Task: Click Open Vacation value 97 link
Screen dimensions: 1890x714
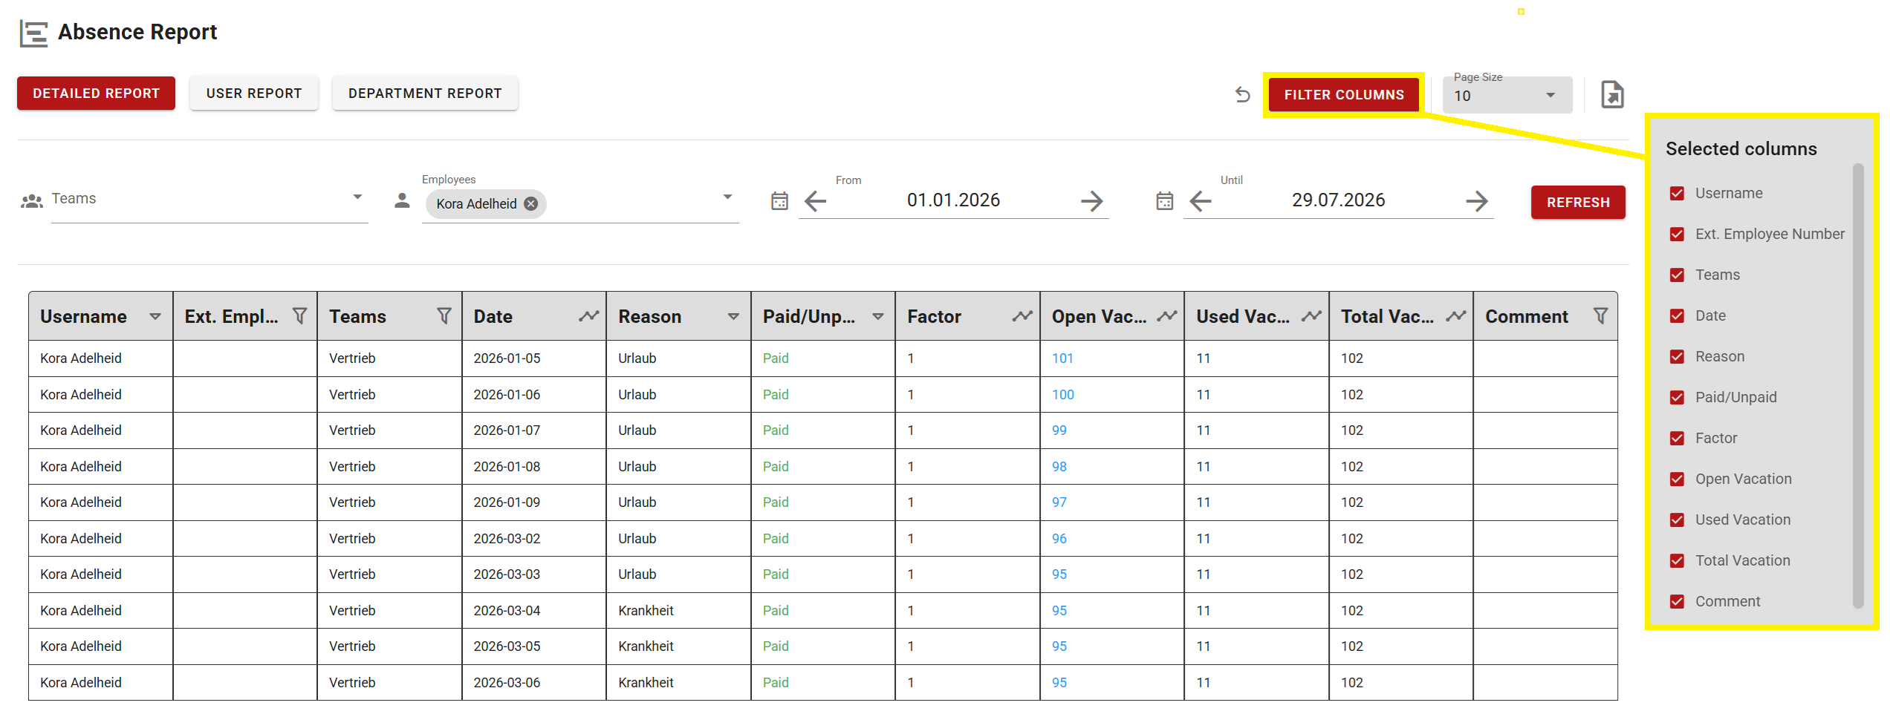Action: [1059, 502]
